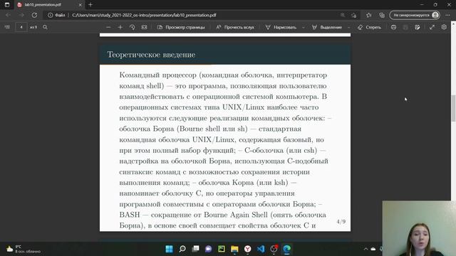The width and height of the screenshot is (456, 256).
Task: Open Task View on the taskbar
Action: tap(195, 249)
